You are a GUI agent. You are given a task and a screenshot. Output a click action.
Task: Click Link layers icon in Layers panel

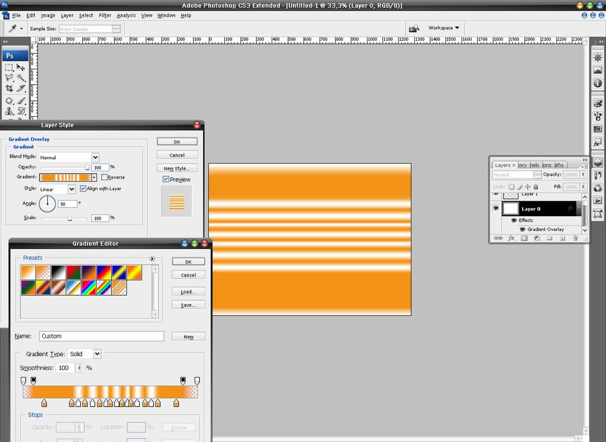click(498, 238)
